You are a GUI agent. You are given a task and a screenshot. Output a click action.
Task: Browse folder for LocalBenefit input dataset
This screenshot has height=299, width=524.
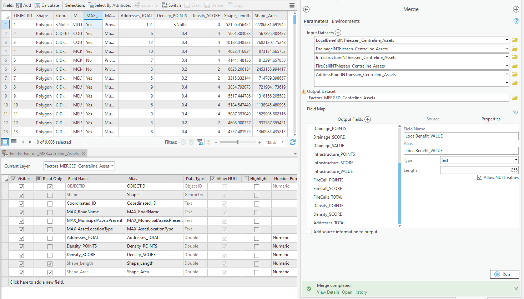[x=514, y=40]
